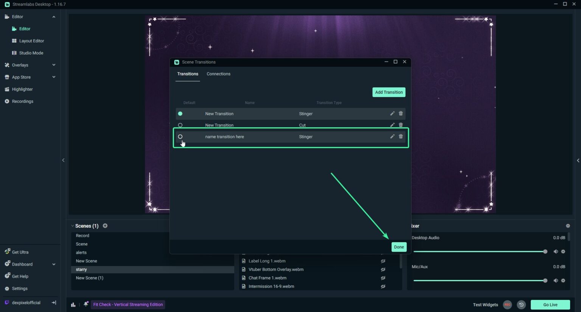Open the Mixer settings gear
Screen dimensions: 581x312
tap(568, 226)
